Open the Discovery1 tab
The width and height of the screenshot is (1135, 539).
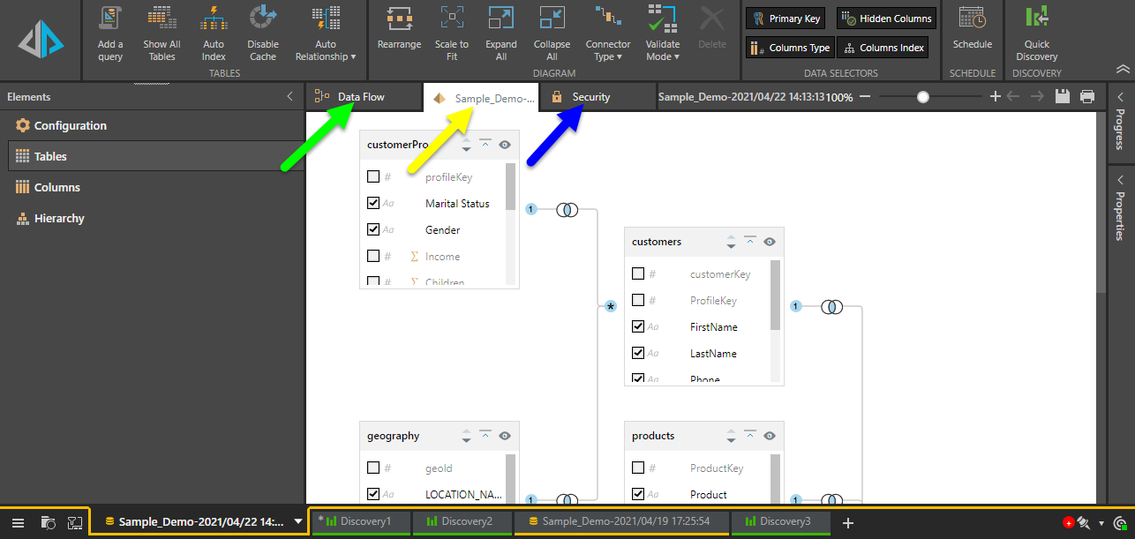pyautogui.click(x=361, y=521)
